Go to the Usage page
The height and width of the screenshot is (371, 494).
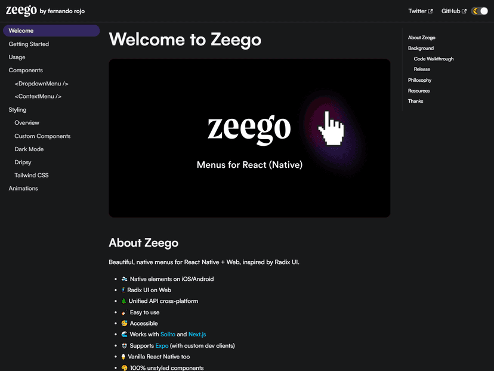tap(17, 57)
